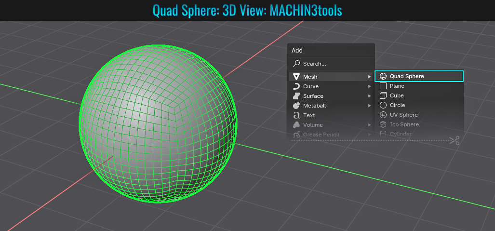495x231 pixels.
Task: Expand Metaball submenu arrow
Action: point(369,106)
